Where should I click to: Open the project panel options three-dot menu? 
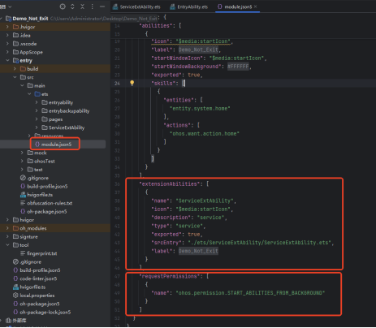tap(93, 6)
